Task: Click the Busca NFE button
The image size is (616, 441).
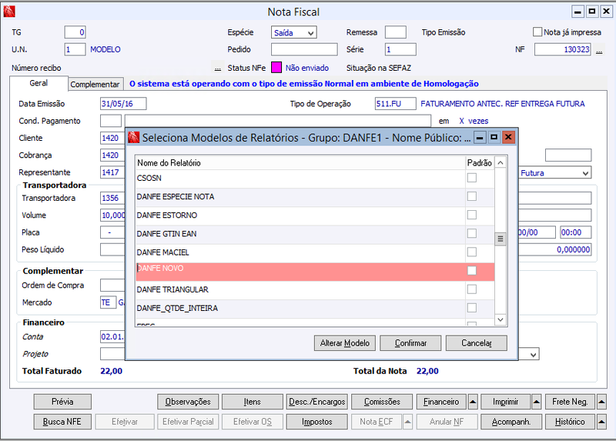Action: coord(62,422)
